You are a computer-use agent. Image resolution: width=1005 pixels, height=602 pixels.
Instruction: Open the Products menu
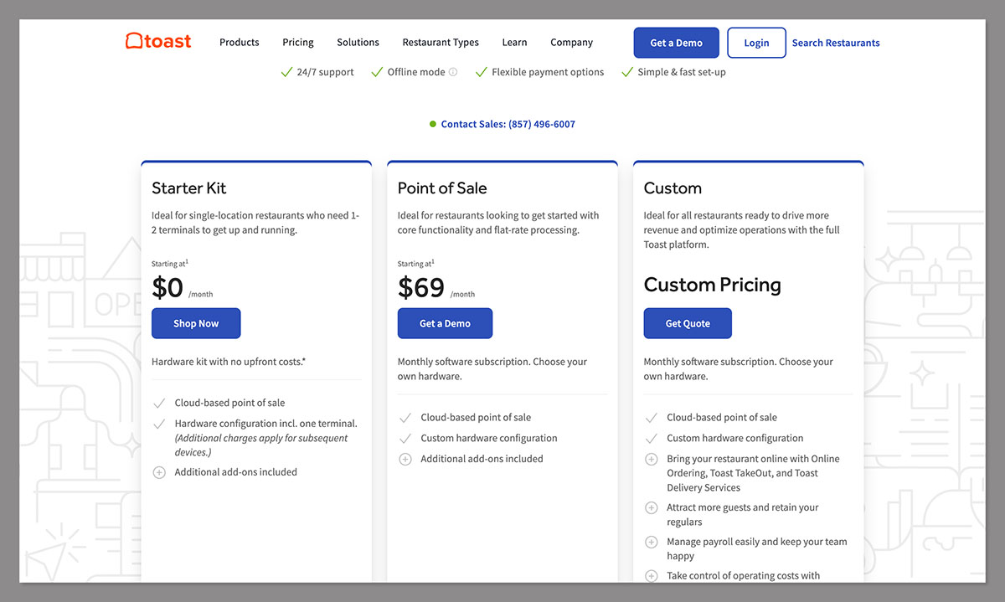point(239,43)
